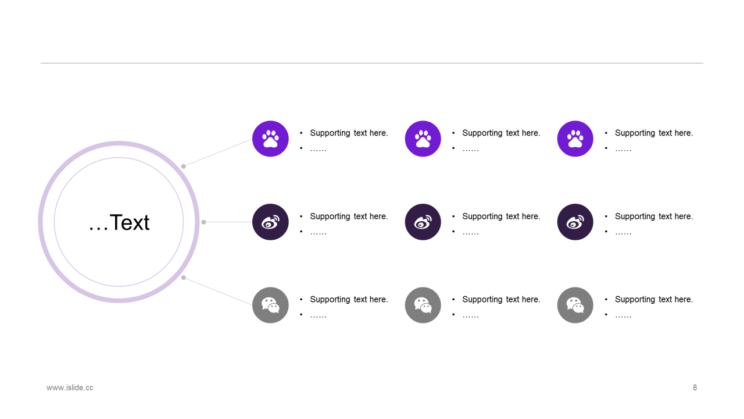Click the slide page number 8
This screenshot has width=744, height=419.
point(695,388)
